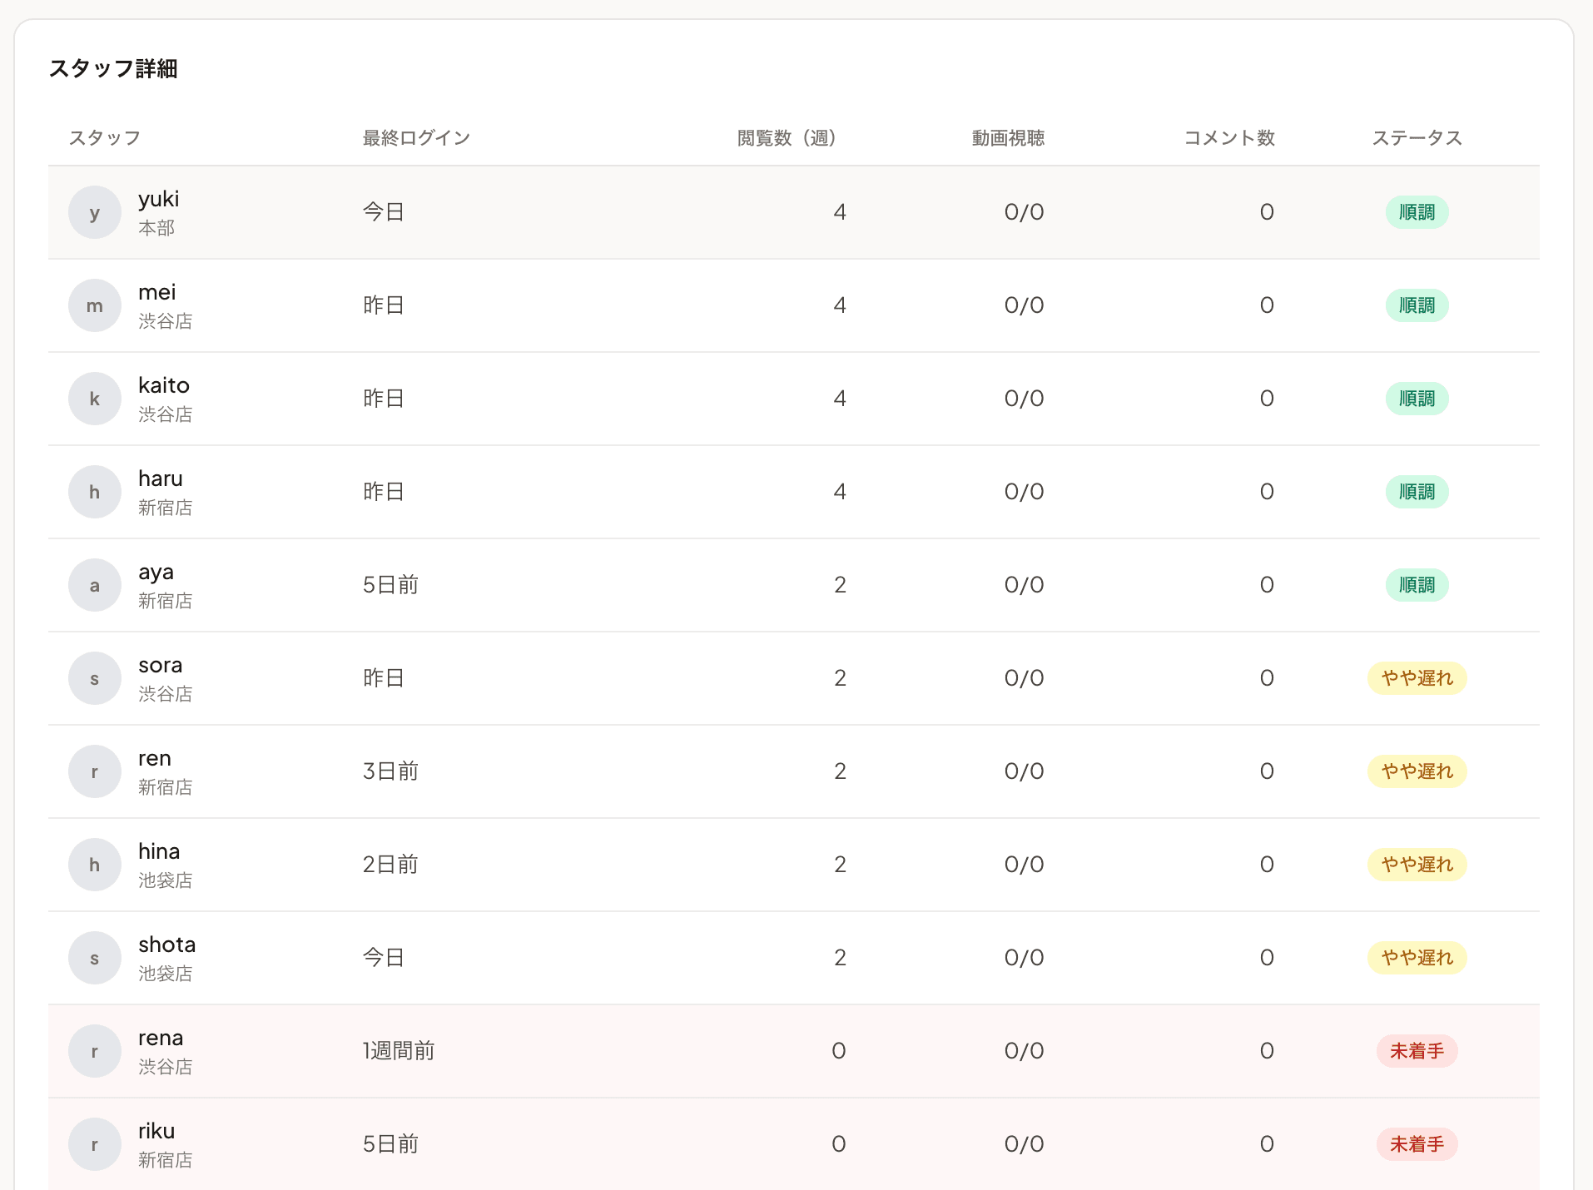Select shota's avatar icon
This screenshot has height=1190, width=1593.
(95, 958)
